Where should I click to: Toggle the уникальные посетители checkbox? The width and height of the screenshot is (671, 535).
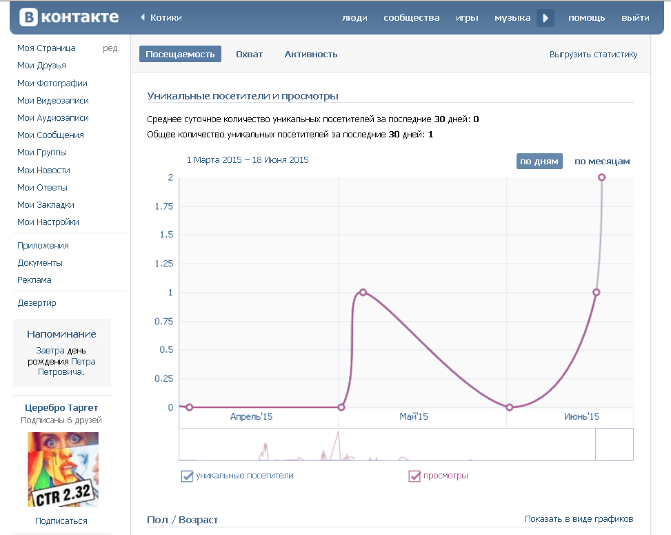click(186, 476)
